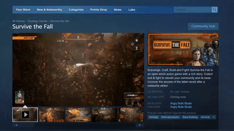Click the Community Hub button
This screenshot has height=131, width=234.
[203, 26]
